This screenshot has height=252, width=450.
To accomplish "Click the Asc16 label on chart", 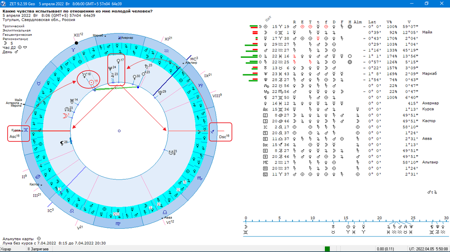I will [x=14, y=136].
